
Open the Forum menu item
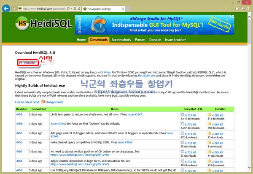[140, 40]
